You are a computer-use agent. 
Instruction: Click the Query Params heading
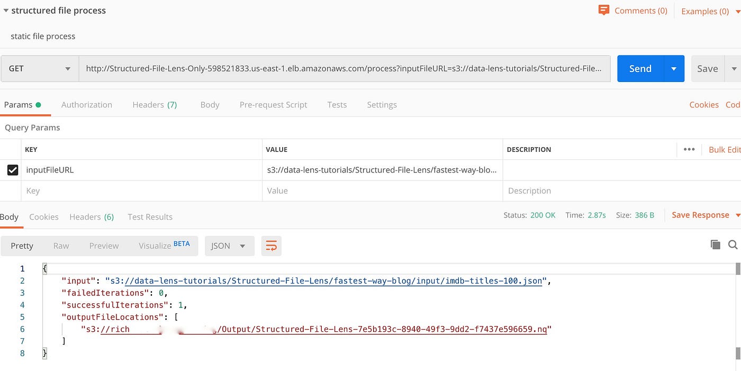pos(32,128)
